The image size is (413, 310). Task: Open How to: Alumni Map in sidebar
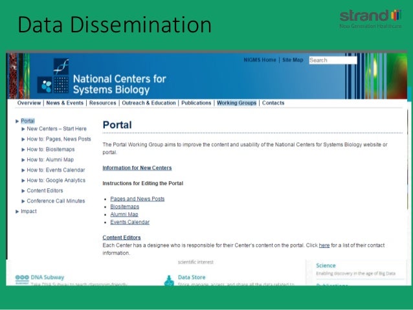(x=50, y=160)
